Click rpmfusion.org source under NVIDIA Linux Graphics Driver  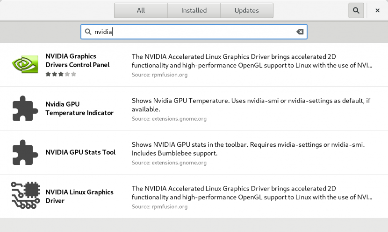coord(159,206)
